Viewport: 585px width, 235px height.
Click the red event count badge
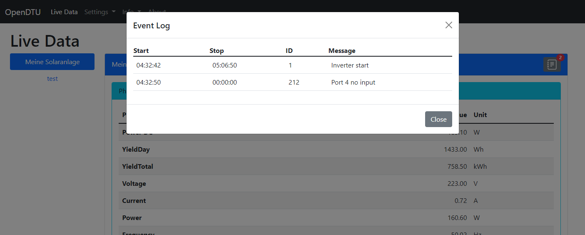point(560,57)
